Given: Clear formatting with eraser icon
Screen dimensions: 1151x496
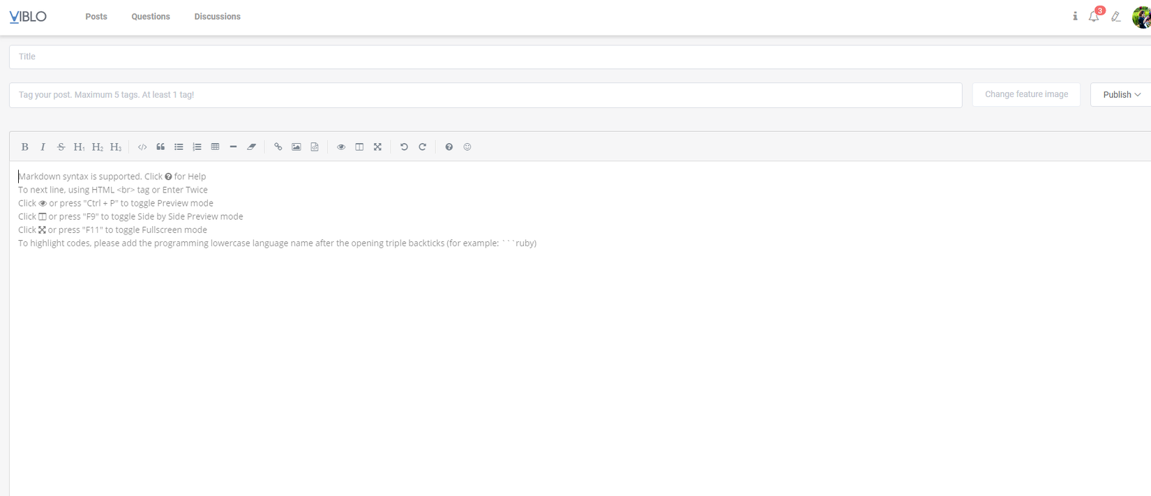Looking at the screenshot, I should click(x=252, y=147).
